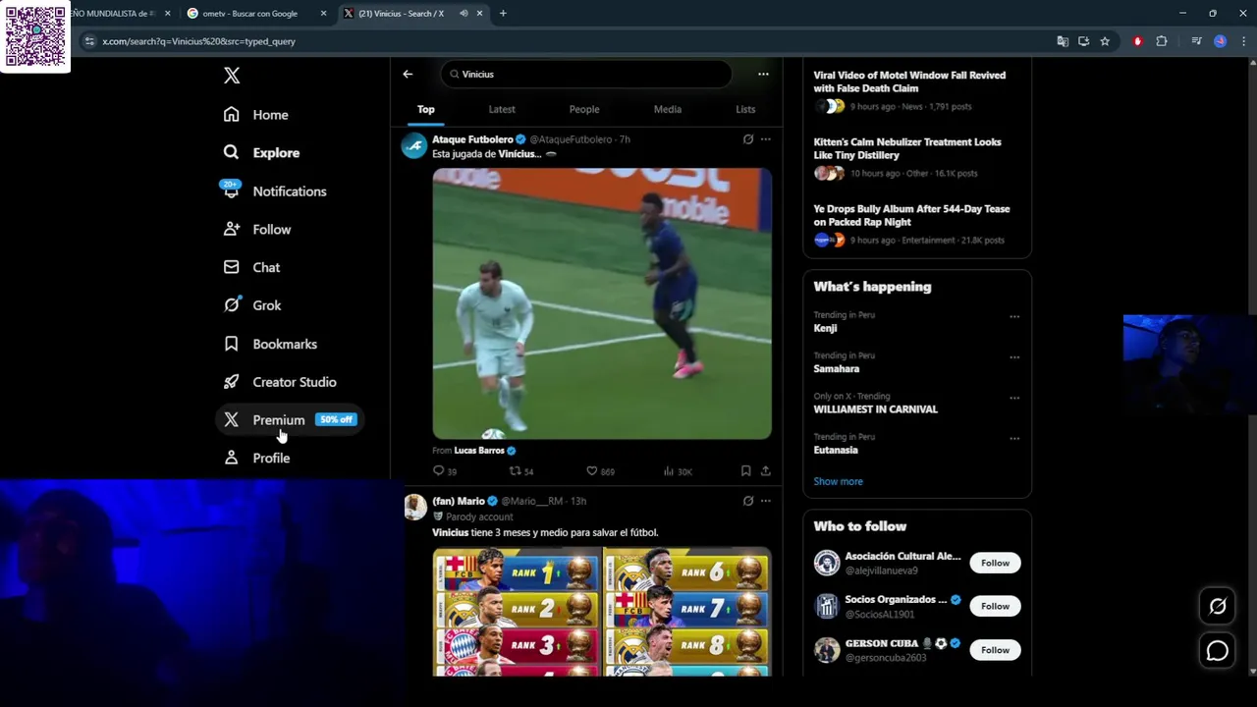This screenshot has height=707, width=1257.
Task: Open Ye Drops Bully Album story
Action: tap(911, 215)
